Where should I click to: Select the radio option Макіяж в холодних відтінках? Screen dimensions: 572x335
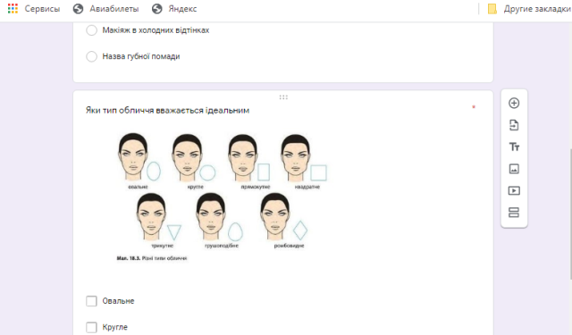(91, 30)
